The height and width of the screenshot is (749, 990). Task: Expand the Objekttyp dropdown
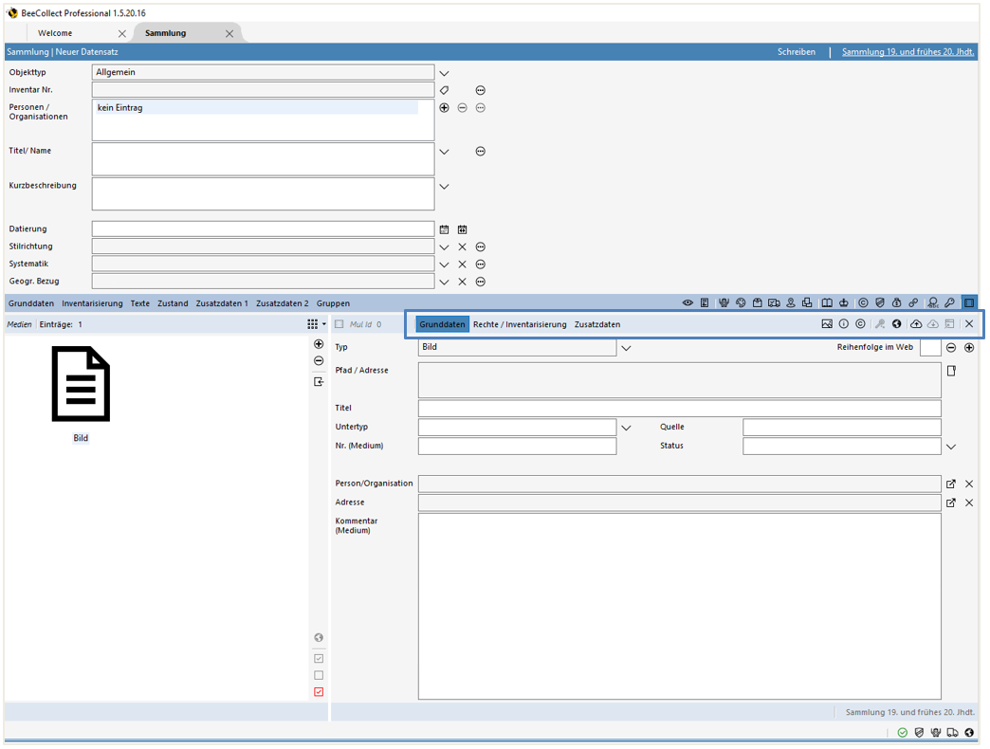tap(444, 73)
